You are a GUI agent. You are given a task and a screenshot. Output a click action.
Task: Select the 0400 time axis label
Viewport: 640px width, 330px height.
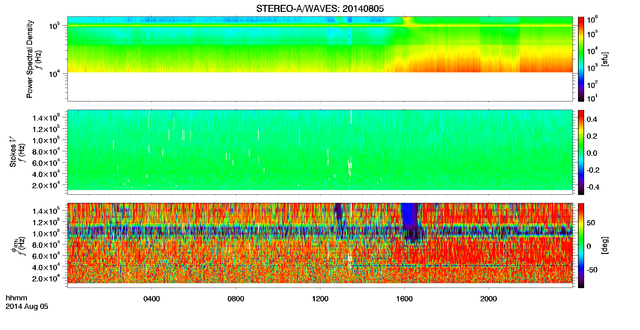(x=151, y=299)
